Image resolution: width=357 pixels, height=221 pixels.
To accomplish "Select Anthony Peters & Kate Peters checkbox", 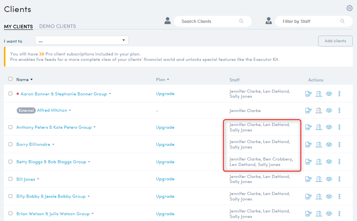I will tap(10, 127).
